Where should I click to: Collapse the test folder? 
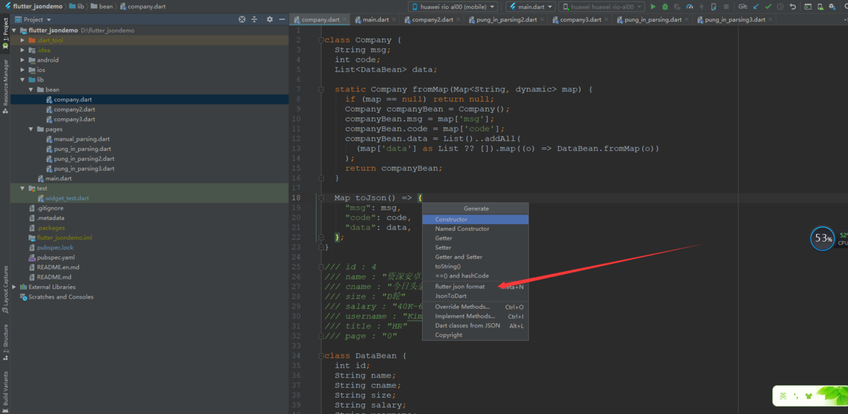23,189
